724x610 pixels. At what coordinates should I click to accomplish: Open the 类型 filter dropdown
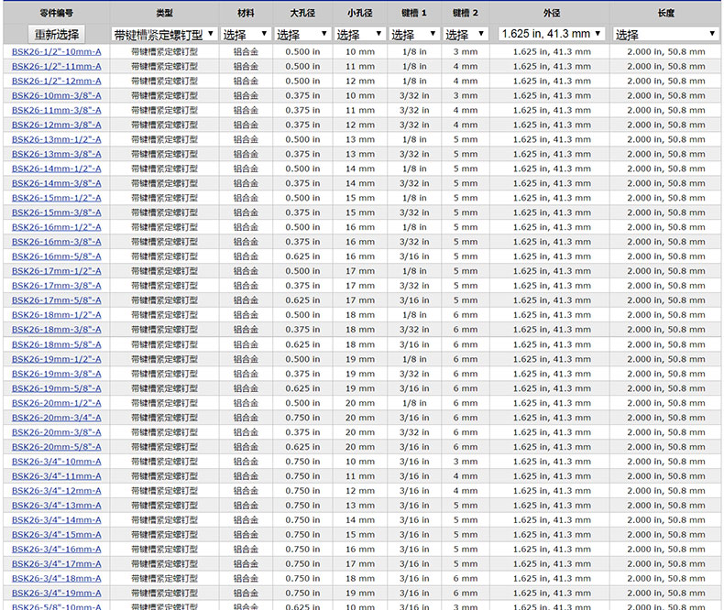click(164, 34)
